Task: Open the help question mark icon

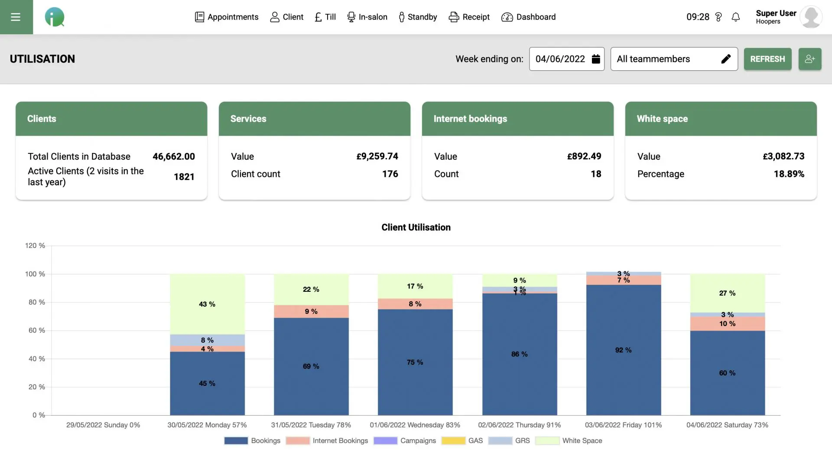Action: 718,17
